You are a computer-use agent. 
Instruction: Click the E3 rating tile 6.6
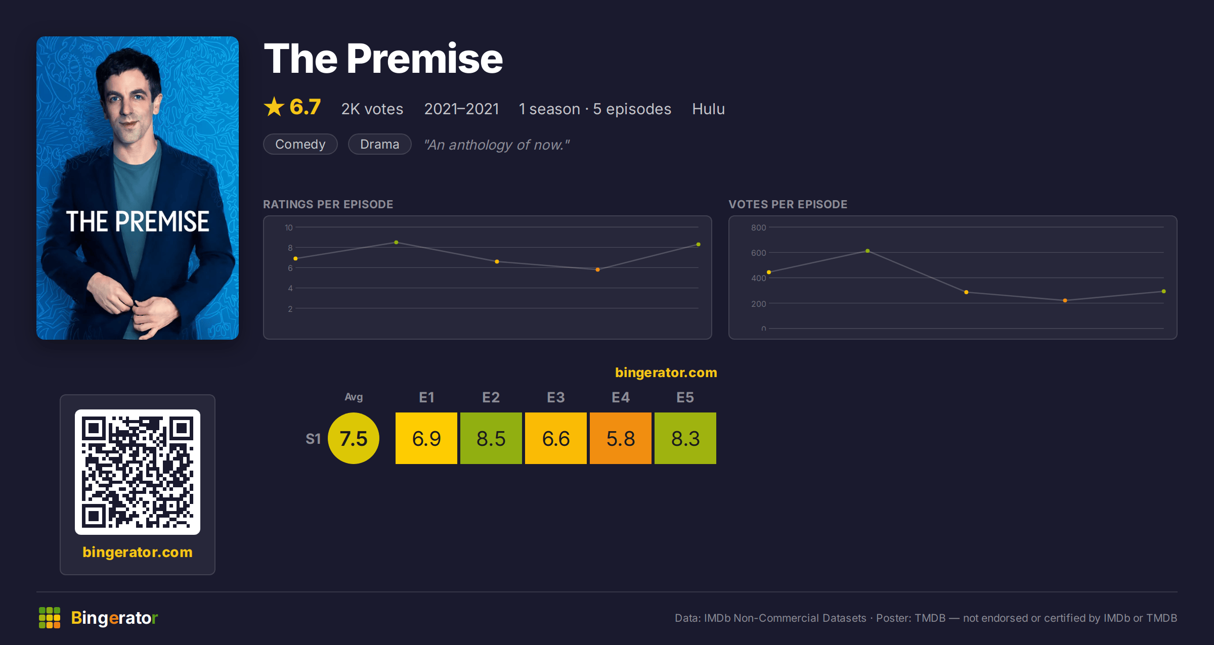pos(556,438)
